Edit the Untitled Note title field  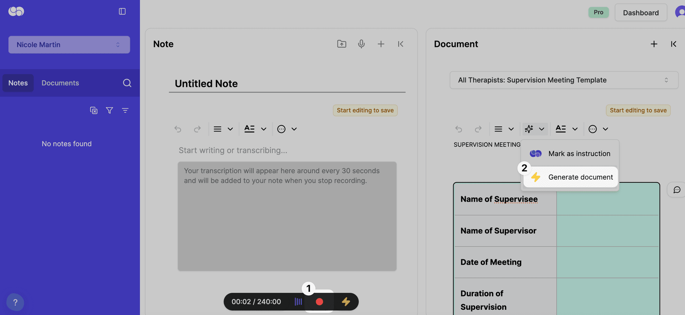287,84
